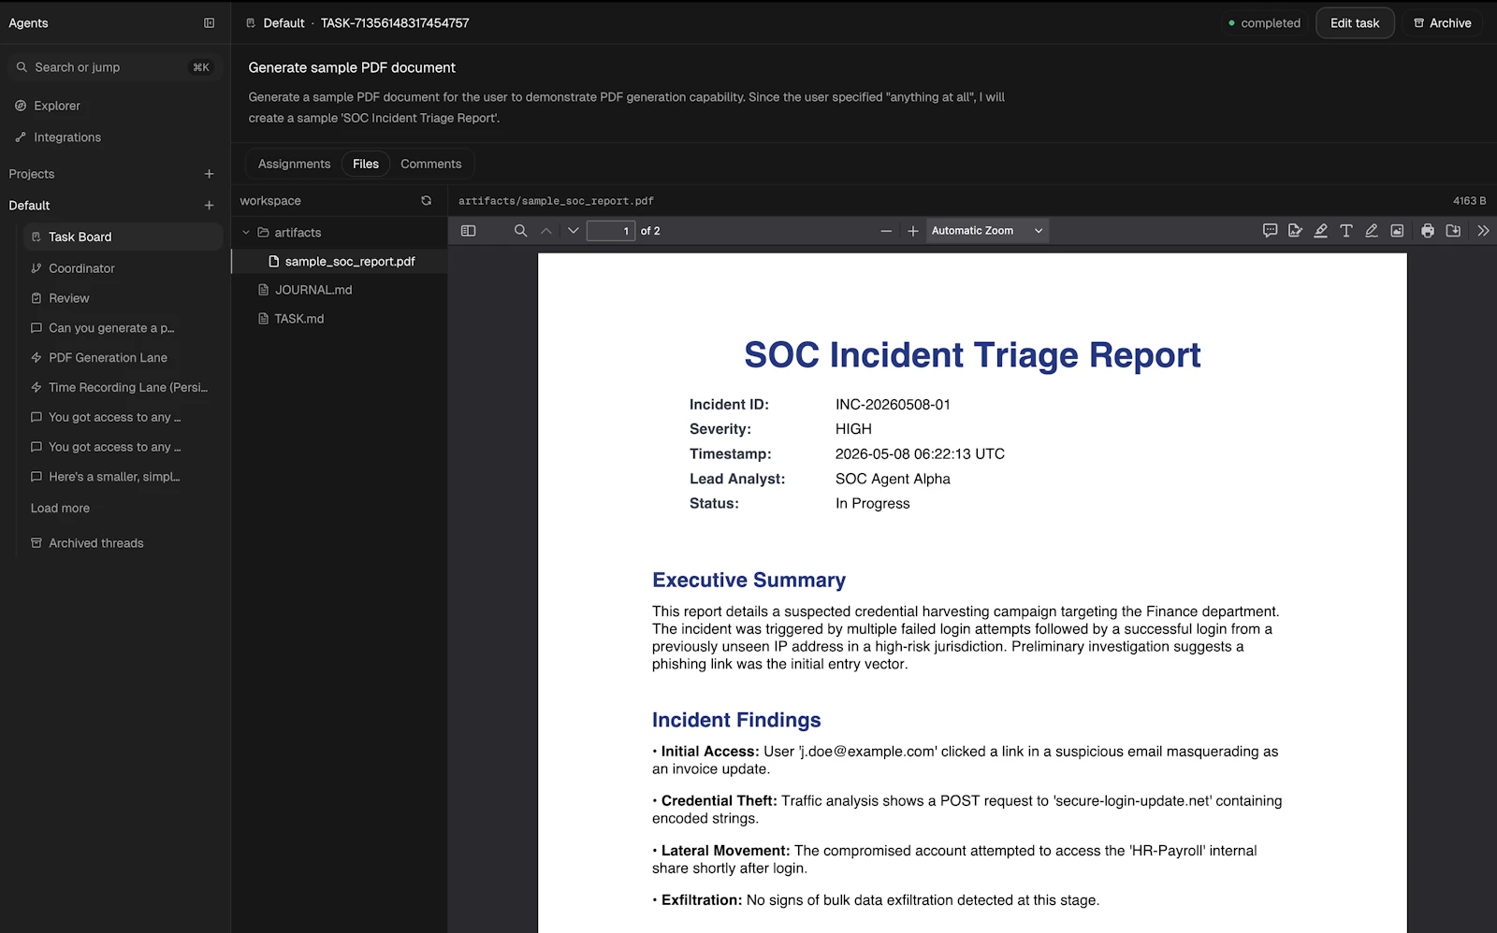
Task: Click the completed status badge
Action: tap(1264, 23)
